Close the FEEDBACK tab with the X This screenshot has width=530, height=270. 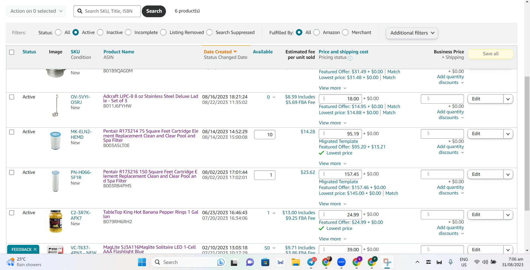click(35, 249)
